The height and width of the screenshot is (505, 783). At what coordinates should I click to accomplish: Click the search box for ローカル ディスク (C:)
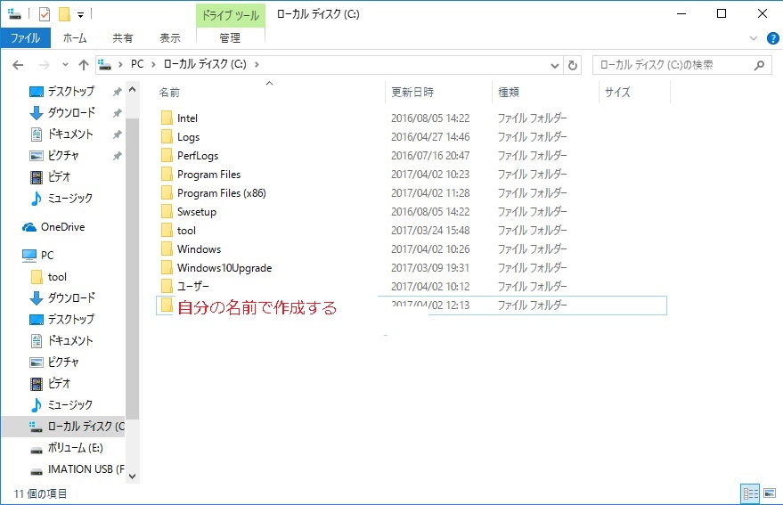click(674, 65)
